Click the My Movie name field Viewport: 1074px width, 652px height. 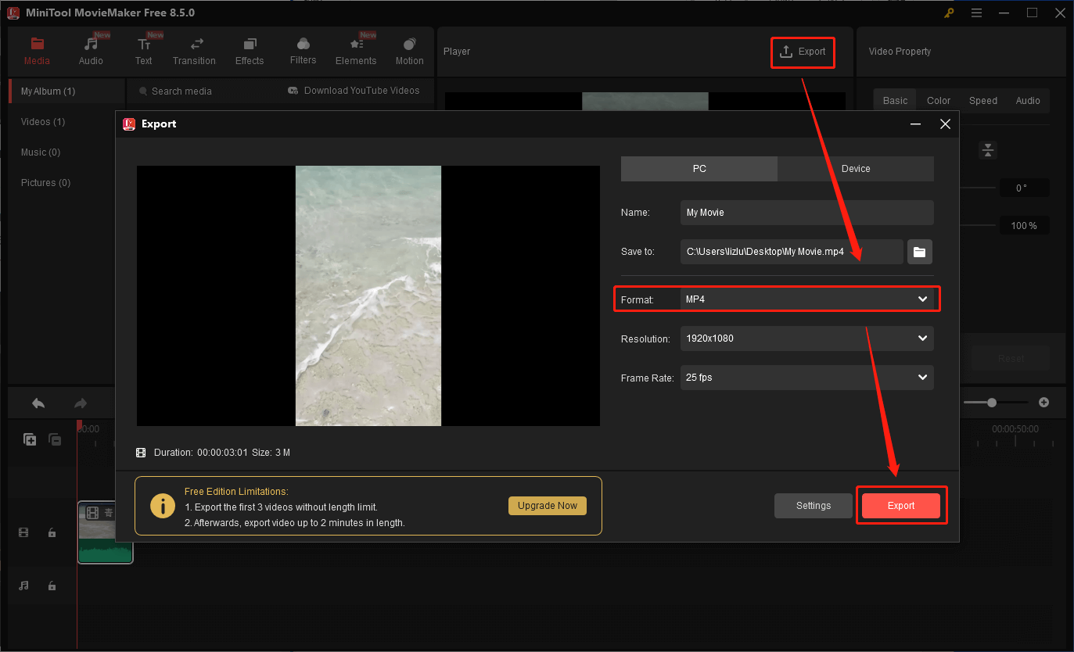tap(806, 212)
